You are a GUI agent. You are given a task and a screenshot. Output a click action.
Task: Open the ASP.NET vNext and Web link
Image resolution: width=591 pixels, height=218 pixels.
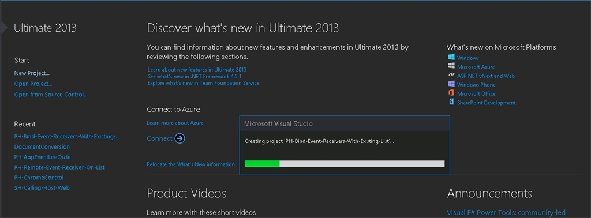pyautogui.click(x=486, y=76)
